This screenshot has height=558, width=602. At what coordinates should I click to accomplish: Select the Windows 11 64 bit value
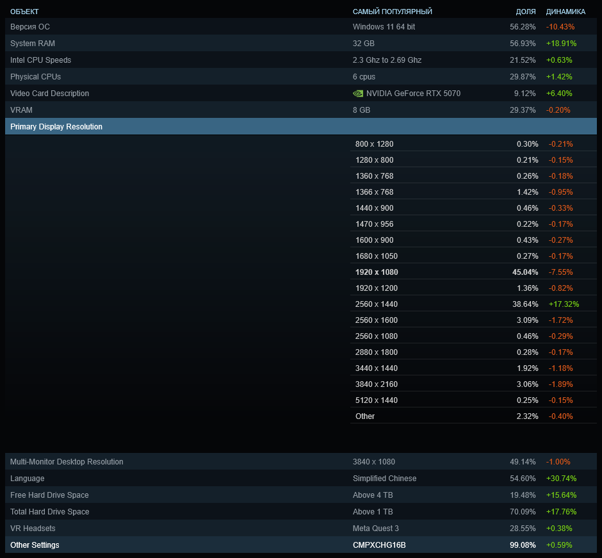(x=384, y=26)
